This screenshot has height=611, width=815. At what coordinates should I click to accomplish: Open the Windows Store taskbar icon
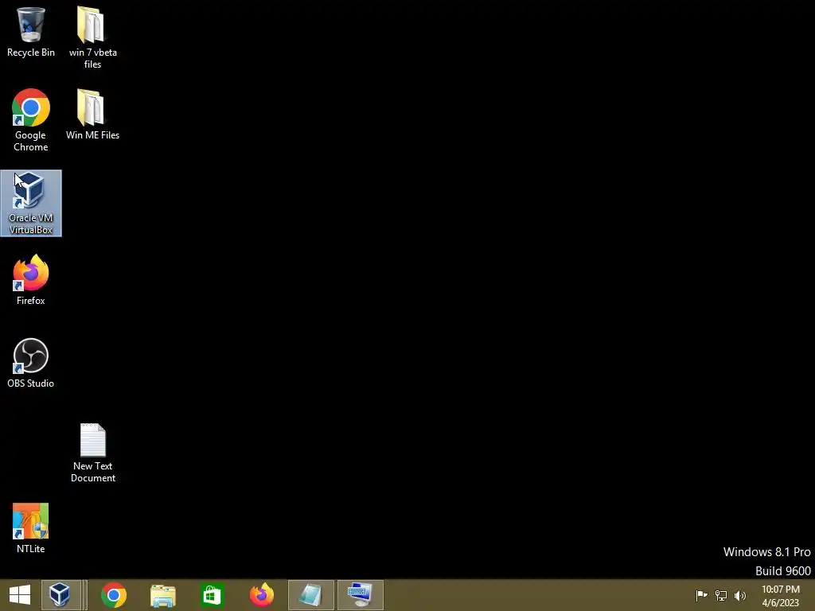pyautogui.click(x=212, y=595)
